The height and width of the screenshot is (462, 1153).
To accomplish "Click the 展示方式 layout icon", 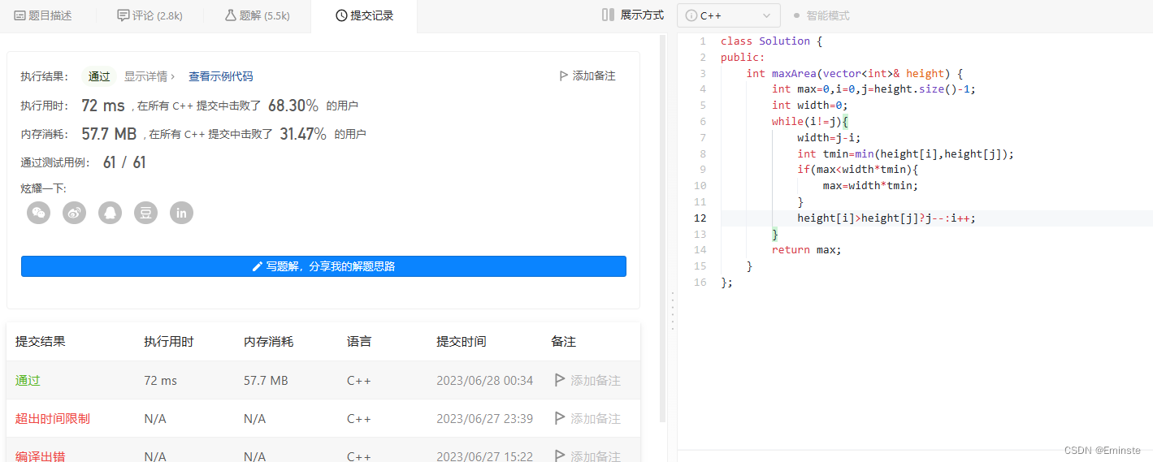I will (608, 15).
